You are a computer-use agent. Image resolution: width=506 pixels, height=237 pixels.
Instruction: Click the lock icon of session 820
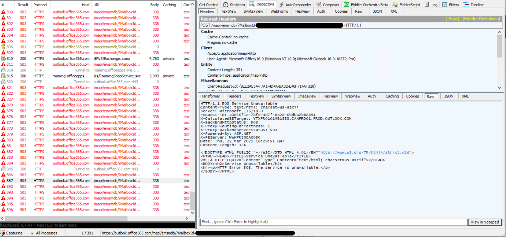click(x=3, y=82)
